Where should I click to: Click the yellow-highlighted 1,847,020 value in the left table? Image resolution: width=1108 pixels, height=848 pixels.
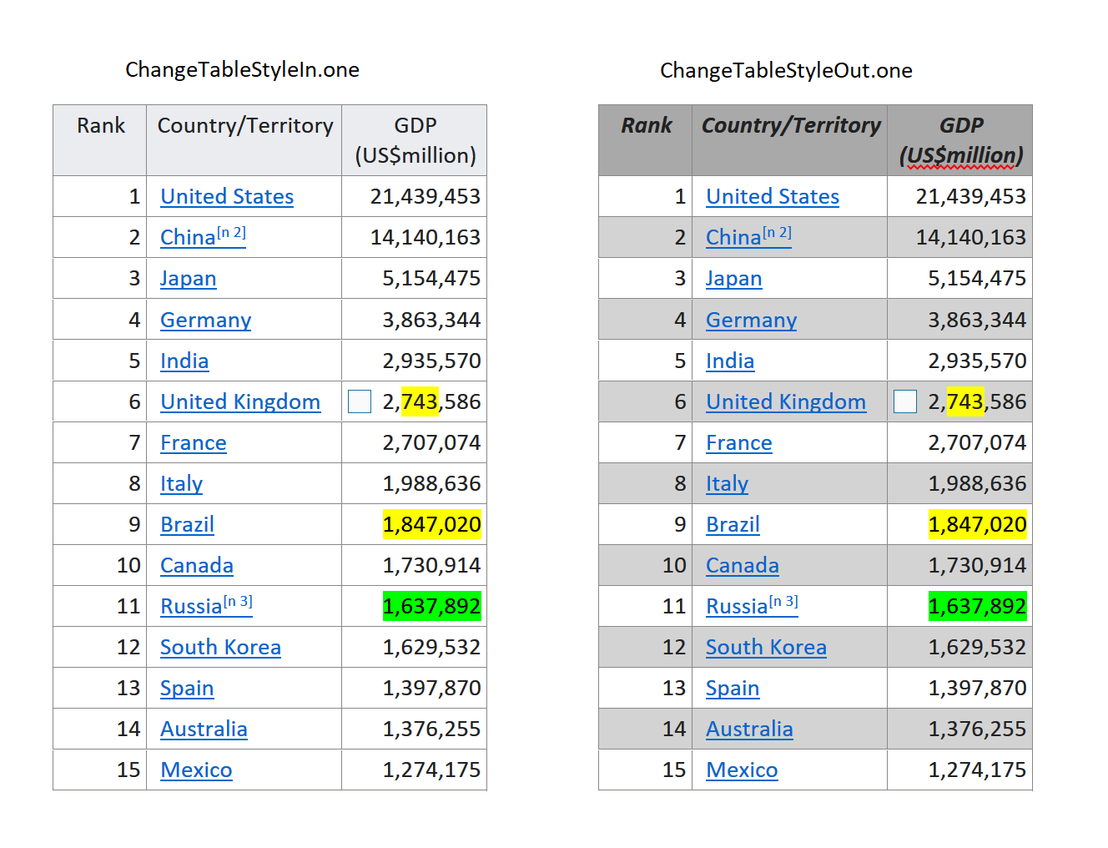431,525
